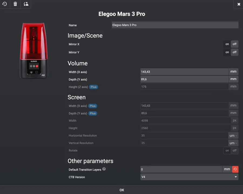The height and width of the screenshot is (194, 243).
Task: Click the Plus badge beside Screen Depth (Y axis)
Action: click(93, 113)
